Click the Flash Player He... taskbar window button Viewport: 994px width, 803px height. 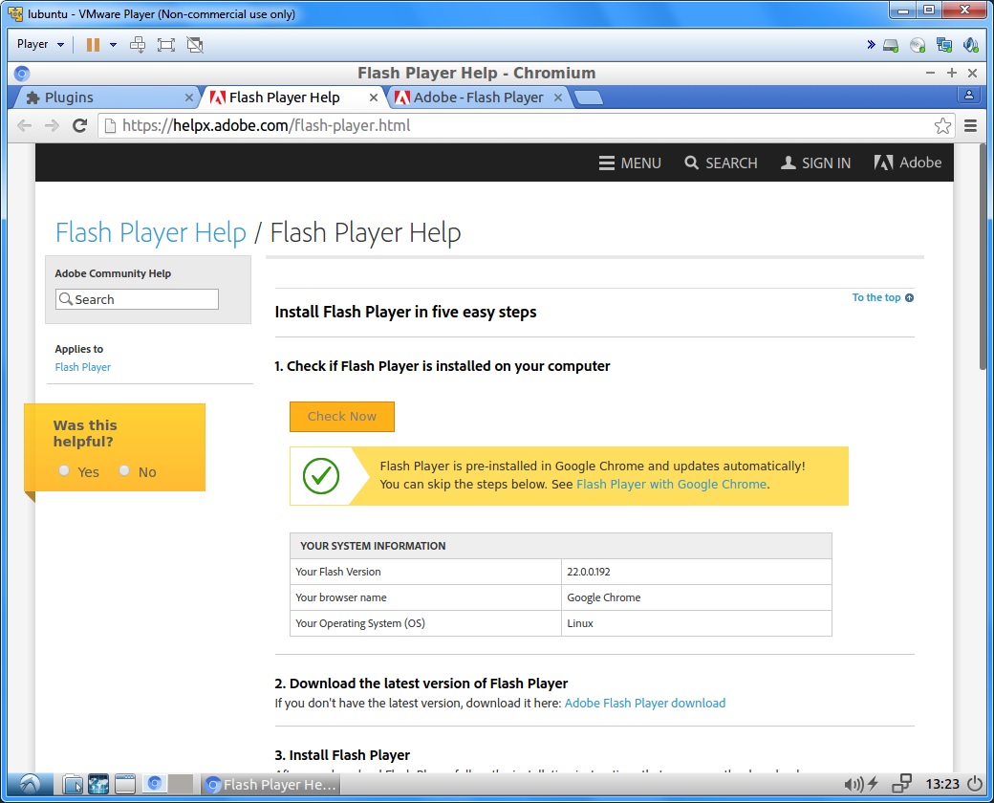tap(271, 785)
